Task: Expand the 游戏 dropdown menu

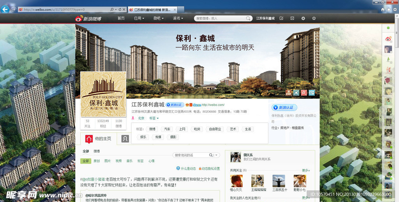Action: [178, 18]
